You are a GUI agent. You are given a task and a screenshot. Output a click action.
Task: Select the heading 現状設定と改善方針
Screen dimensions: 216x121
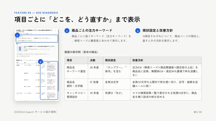coord(157,30)
